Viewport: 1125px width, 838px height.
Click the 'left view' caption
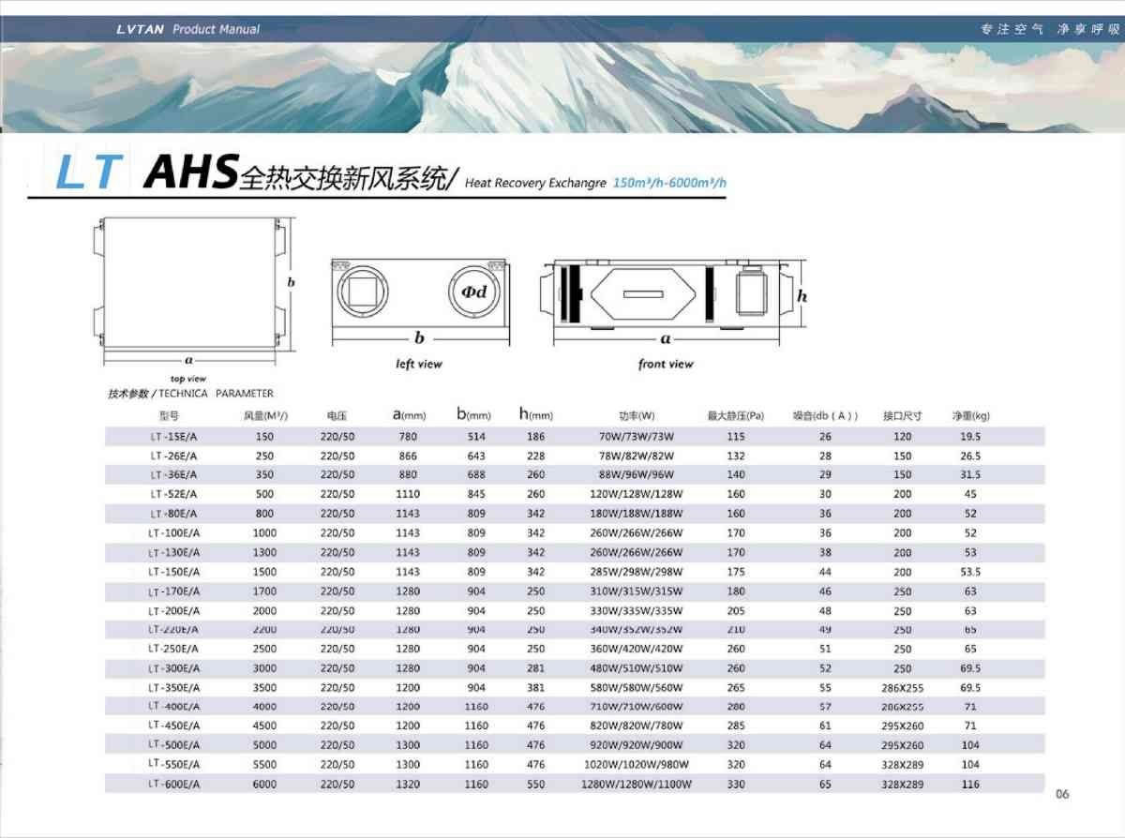[x=419, y=364]
